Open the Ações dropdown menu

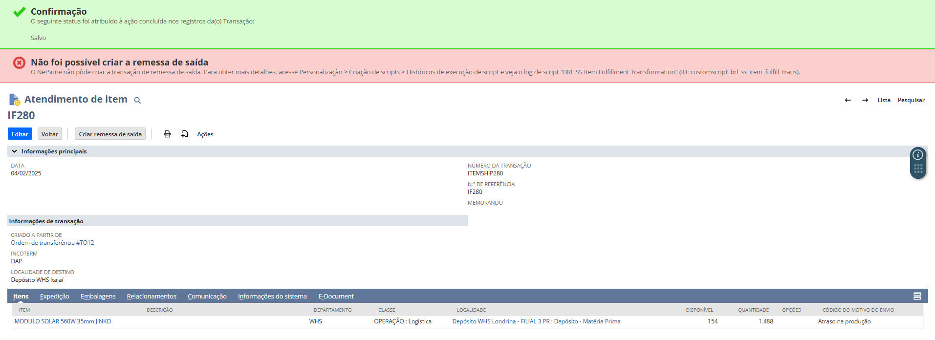coord(205,134)
